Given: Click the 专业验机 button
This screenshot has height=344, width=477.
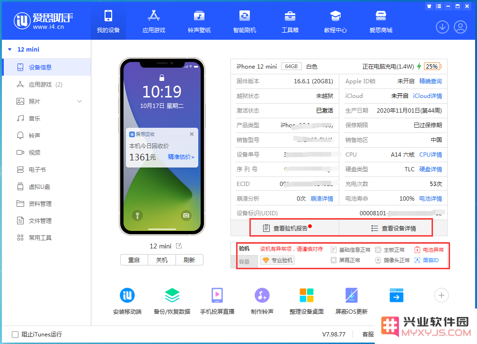Looking at the screenshot, I should (x=277, y=260).
